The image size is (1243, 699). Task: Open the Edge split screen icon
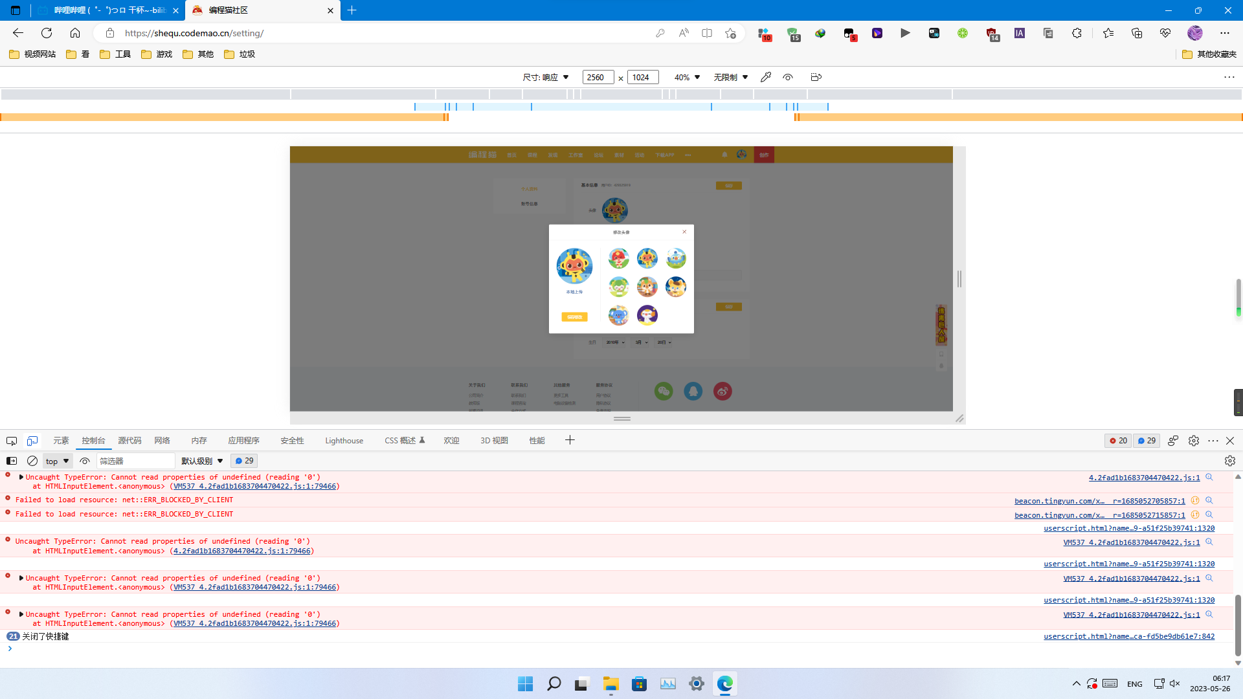point(707,33)
